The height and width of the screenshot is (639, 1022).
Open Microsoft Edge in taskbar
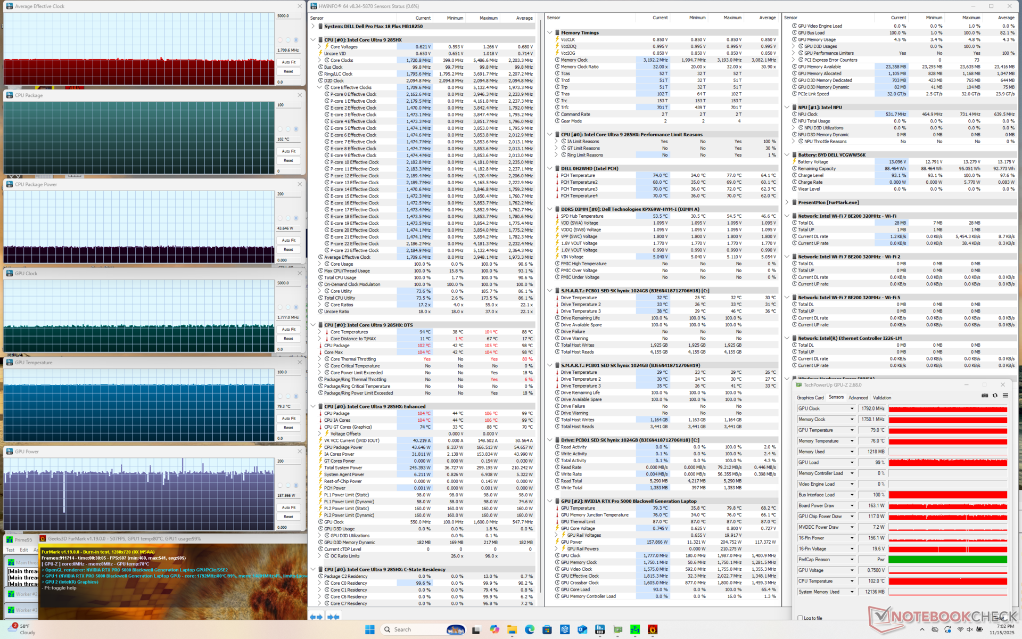tap(530, 629)
